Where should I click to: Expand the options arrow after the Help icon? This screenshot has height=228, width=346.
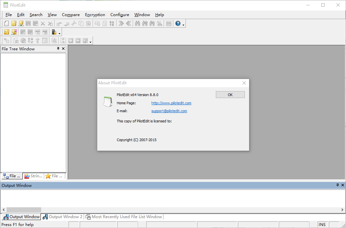point(184,25)
